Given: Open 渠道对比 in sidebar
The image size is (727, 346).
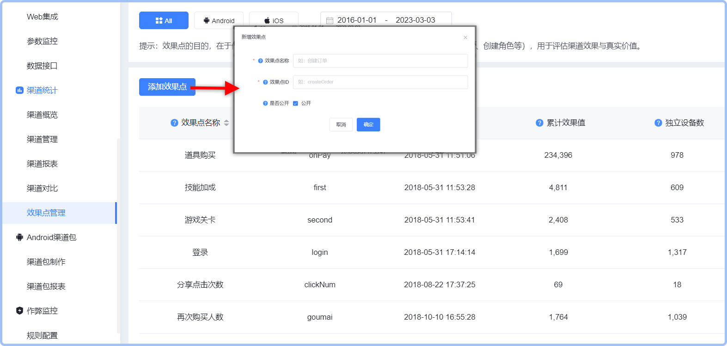Looking at the screenshot, I should coord(42,188).
